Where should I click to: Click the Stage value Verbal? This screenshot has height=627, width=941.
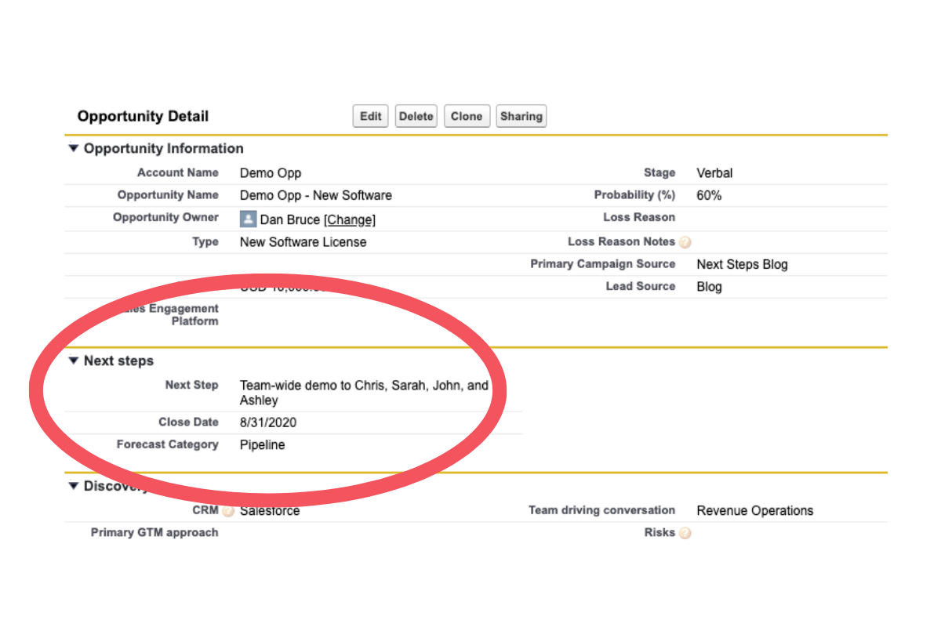(715, 172)
